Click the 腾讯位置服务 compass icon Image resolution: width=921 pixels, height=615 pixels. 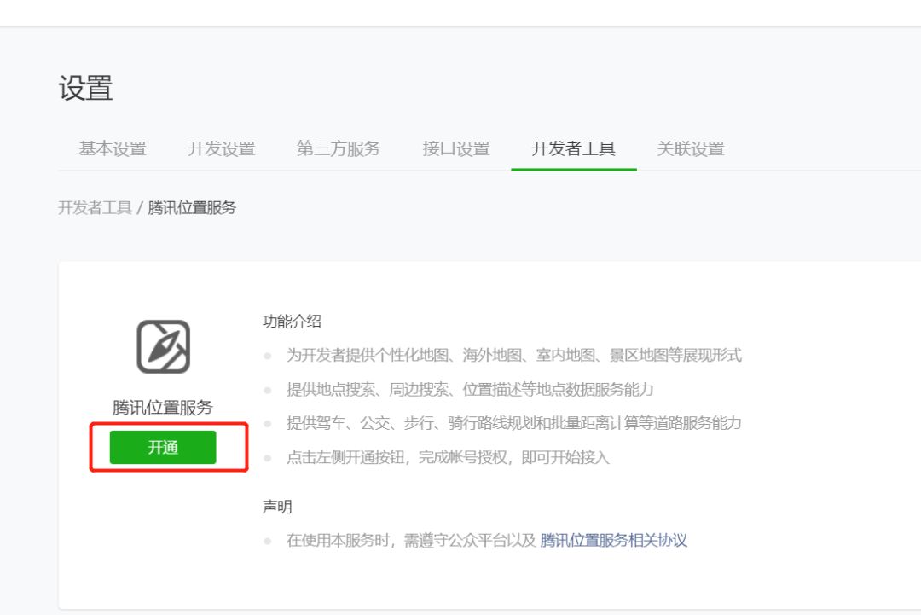[163, 346]
